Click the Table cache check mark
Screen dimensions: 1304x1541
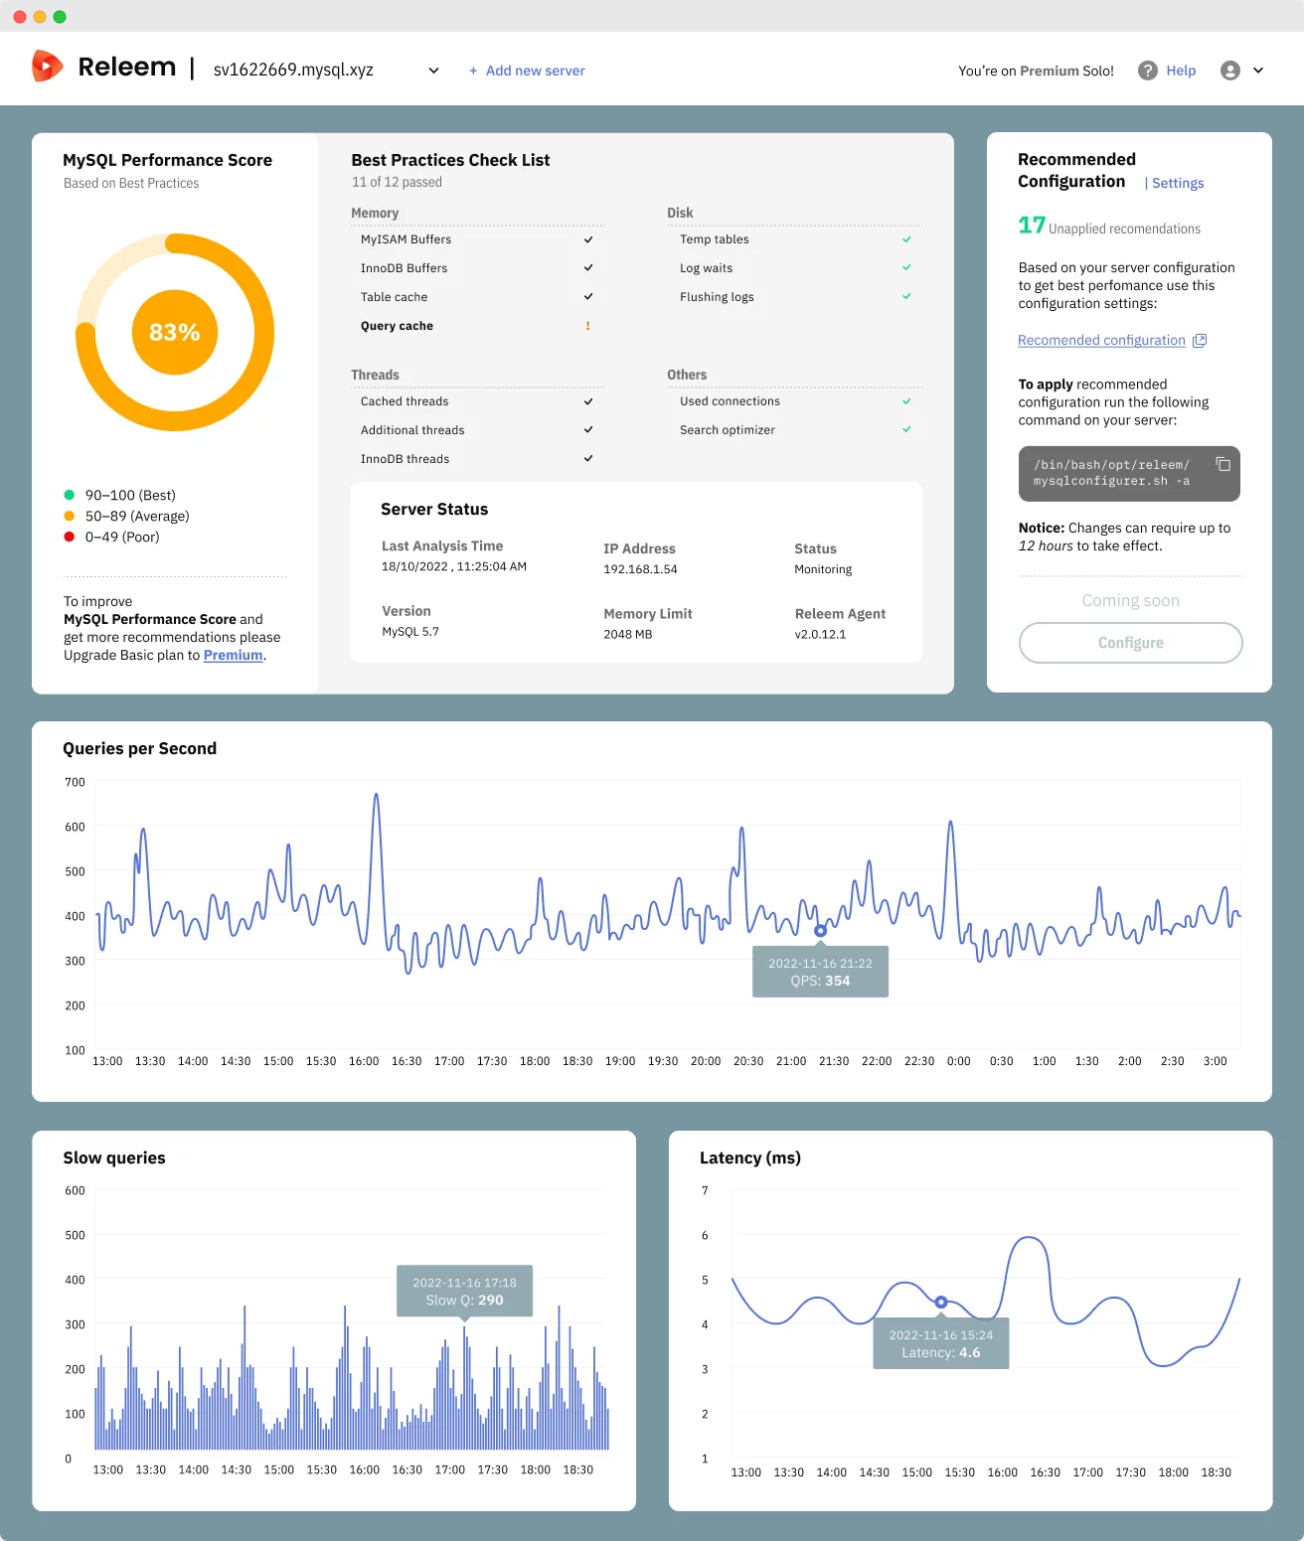click(588, 296)
